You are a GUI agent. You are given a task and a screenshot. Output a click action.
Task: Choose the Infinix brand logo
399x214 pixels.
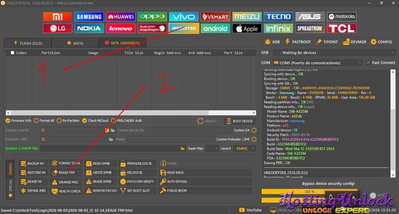[279, 29]
